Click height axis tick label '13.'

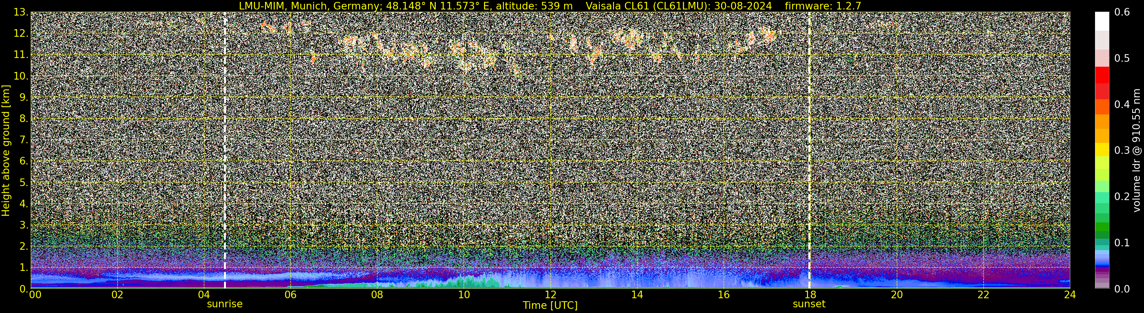pos(21,12)
